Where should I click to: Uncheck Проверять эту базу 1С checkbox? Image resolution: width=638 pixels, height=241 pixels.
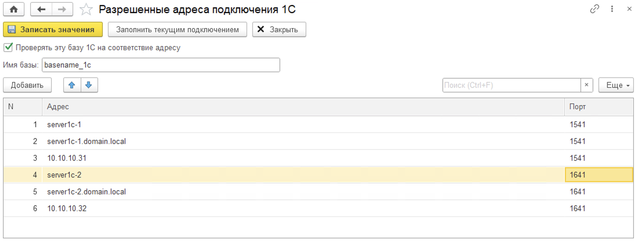pos(8,48)
